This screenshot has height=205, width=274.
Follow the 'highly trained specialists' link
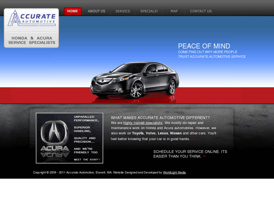pos(143,123)
